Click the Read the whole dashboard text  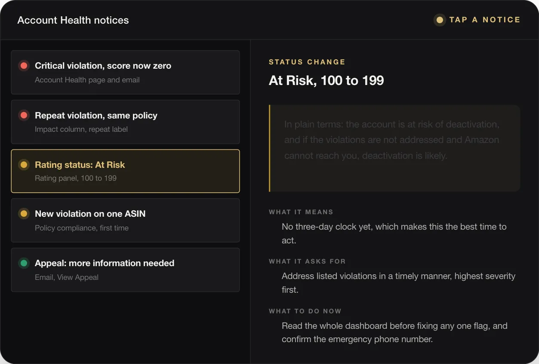click(x=394, y=332)
